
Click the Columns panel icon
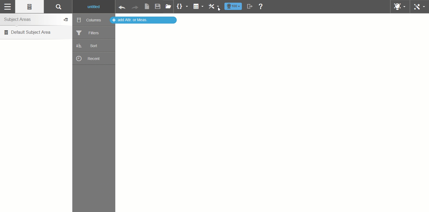tap(79, 20)
